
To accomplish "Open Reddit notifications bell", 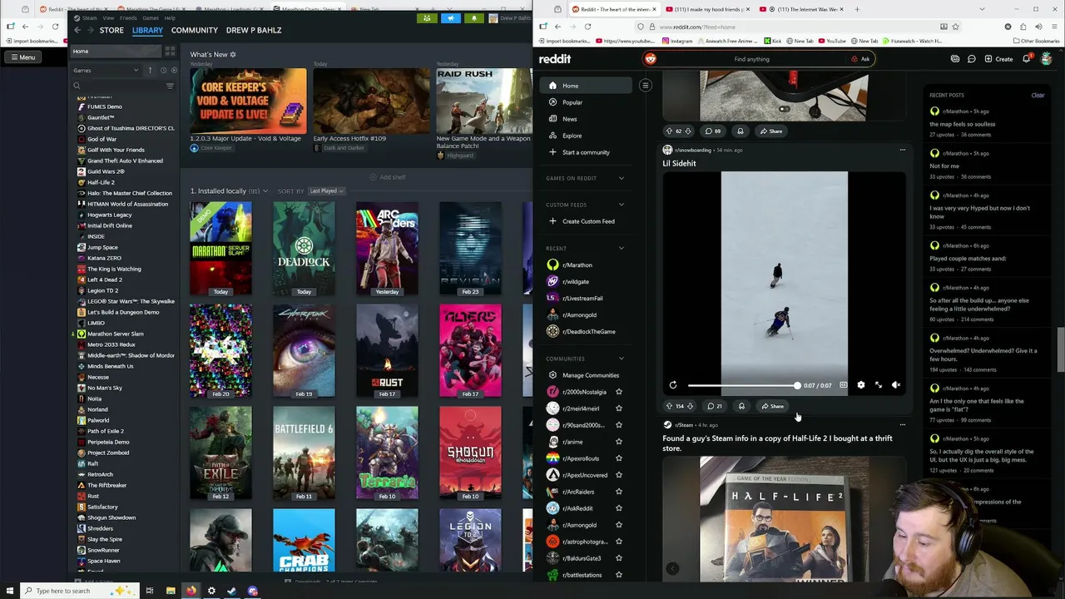I will click(x=1027, y=59).
